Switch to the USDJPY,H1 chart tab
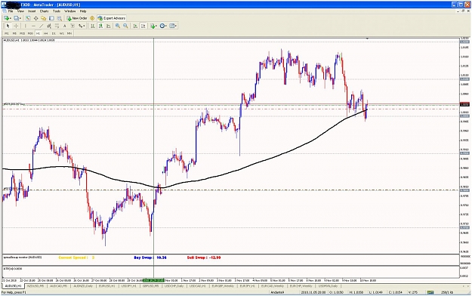This screenshot has width=472, height=296. click(129, 285)
